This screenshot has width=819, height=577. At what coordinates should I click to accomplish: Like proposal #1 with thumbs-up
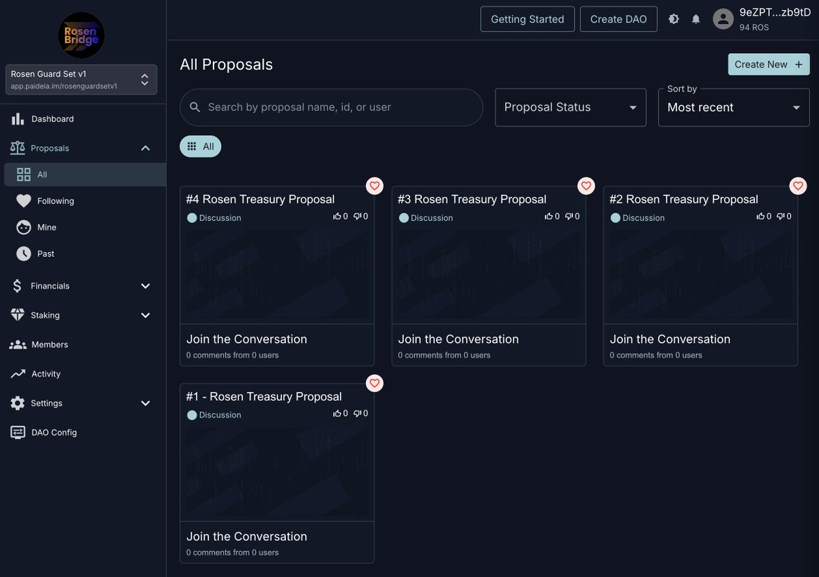[337, 414]
